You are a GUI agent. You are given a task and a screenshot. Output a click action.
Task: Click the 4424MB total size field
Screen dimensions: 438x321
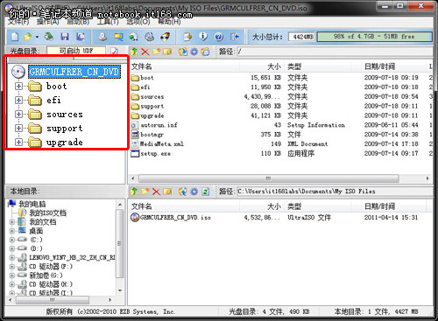coord(301,37)
